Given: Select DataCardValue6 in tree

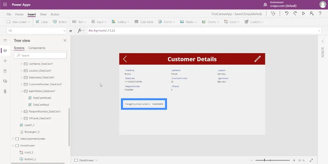Looking at the screenshot, I should pos(42,98).
